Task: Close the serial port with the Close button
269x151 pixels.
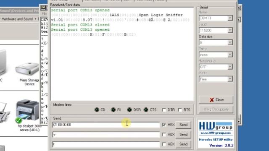Action: (216, 100)
